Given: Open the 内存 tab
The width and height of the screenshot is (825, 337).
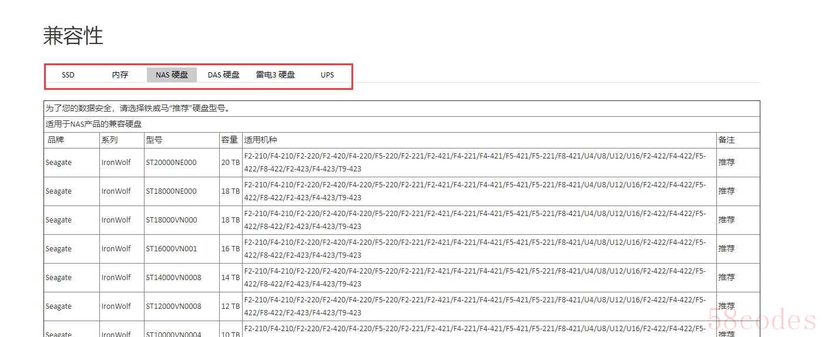Looking at the screenshot, I should 120,75.
